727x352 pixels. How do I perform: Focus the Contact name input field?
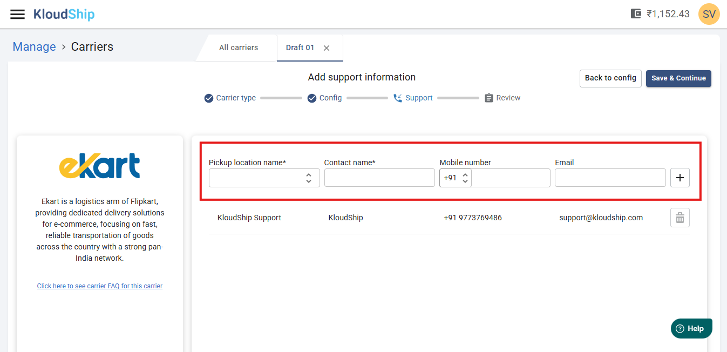379,178
